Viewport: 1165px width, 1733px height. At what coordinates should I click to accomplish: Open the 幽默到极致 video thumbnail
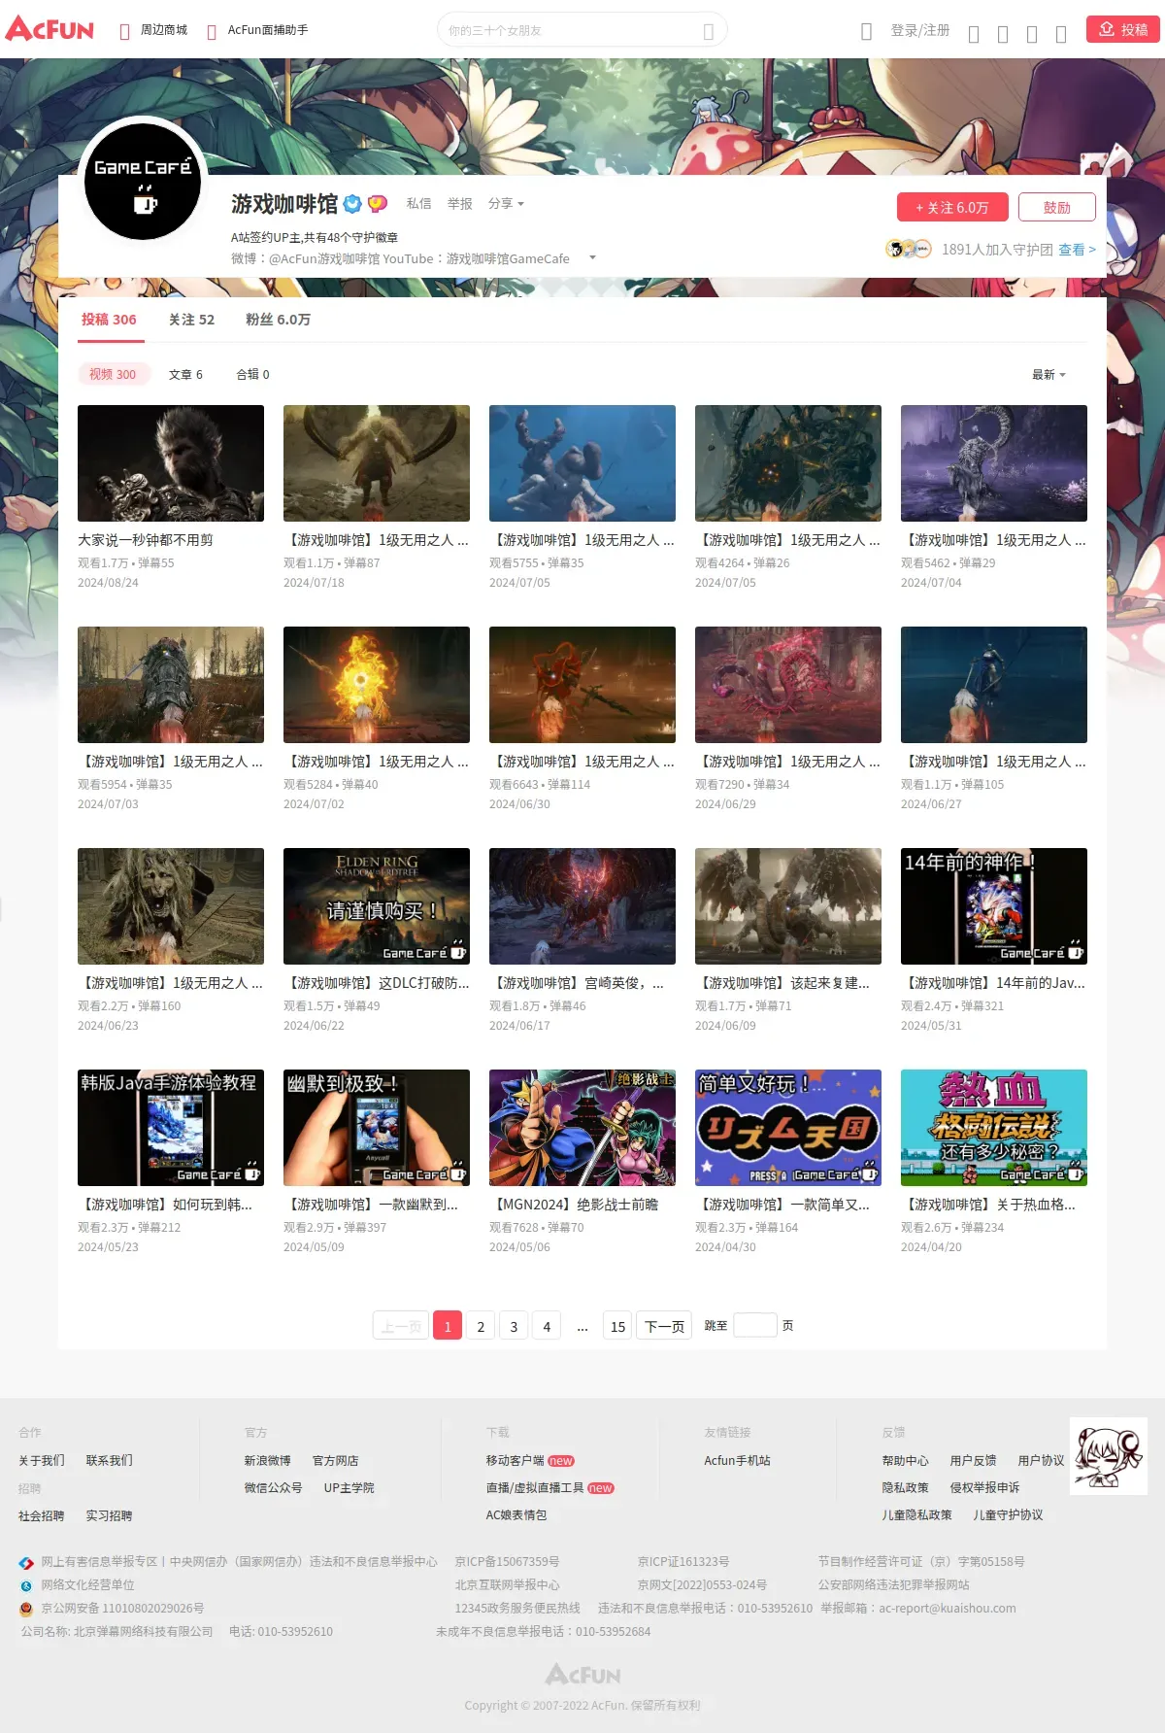point(377,1128)
